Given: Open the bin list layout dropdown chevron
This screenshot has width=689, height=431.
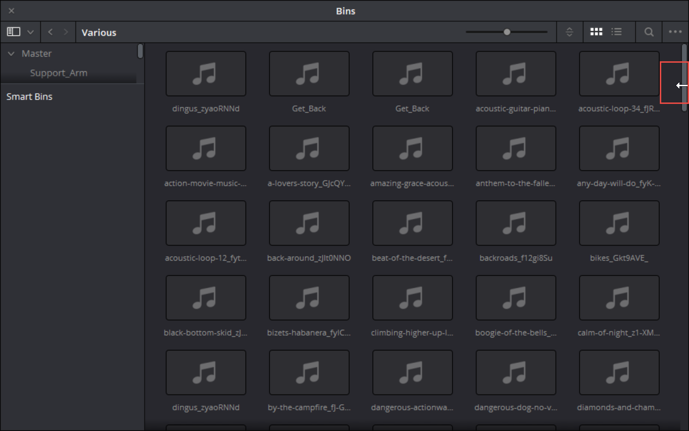Looking at the screenshot, I should click(x=30, y=32).
